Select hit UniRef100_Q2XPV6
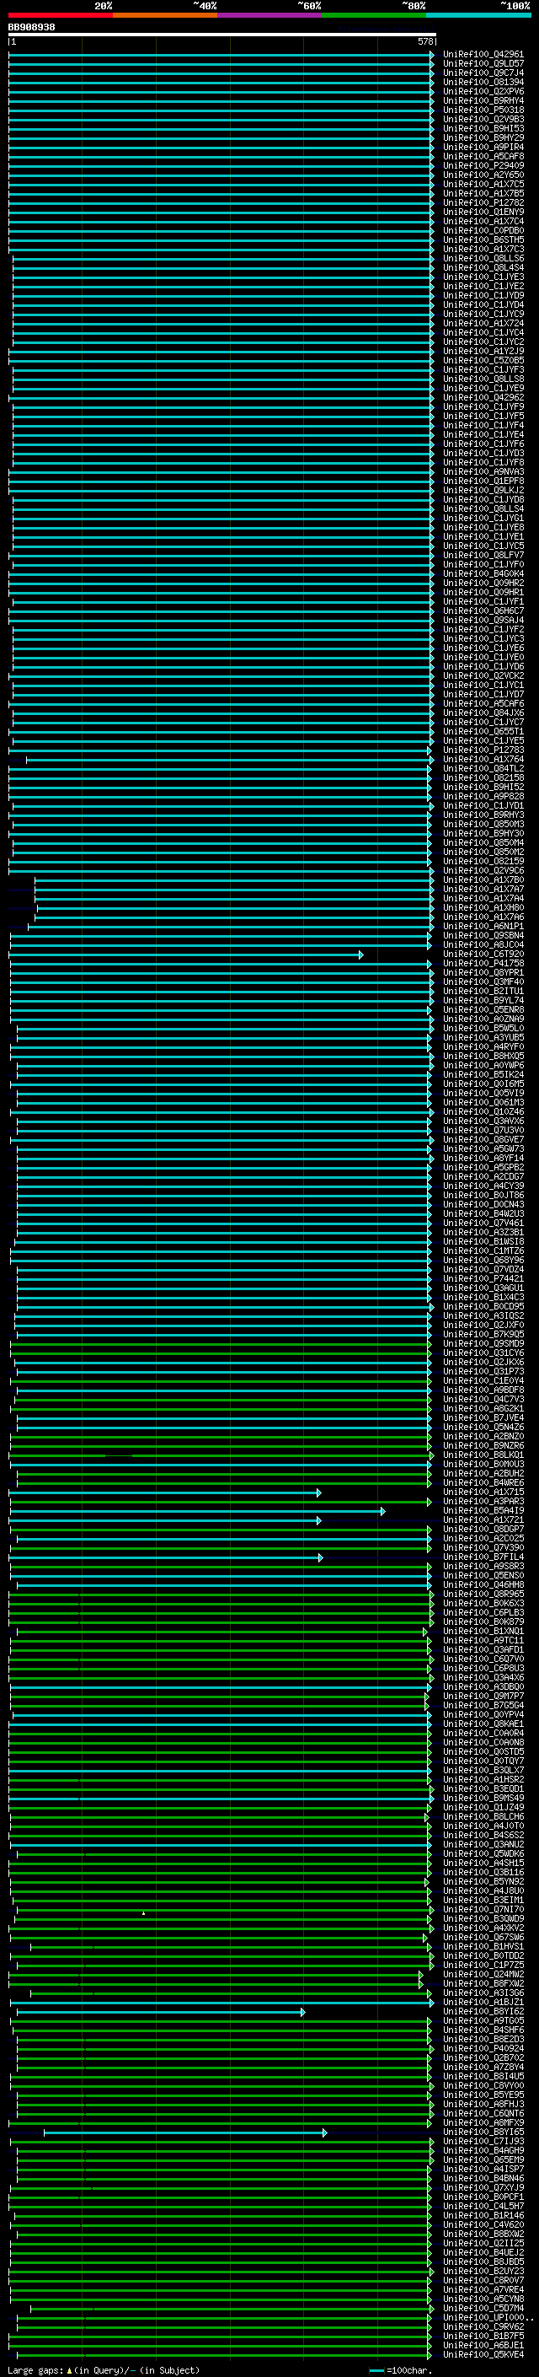This screenshot has height=2377, width=539. pos(483,91)
